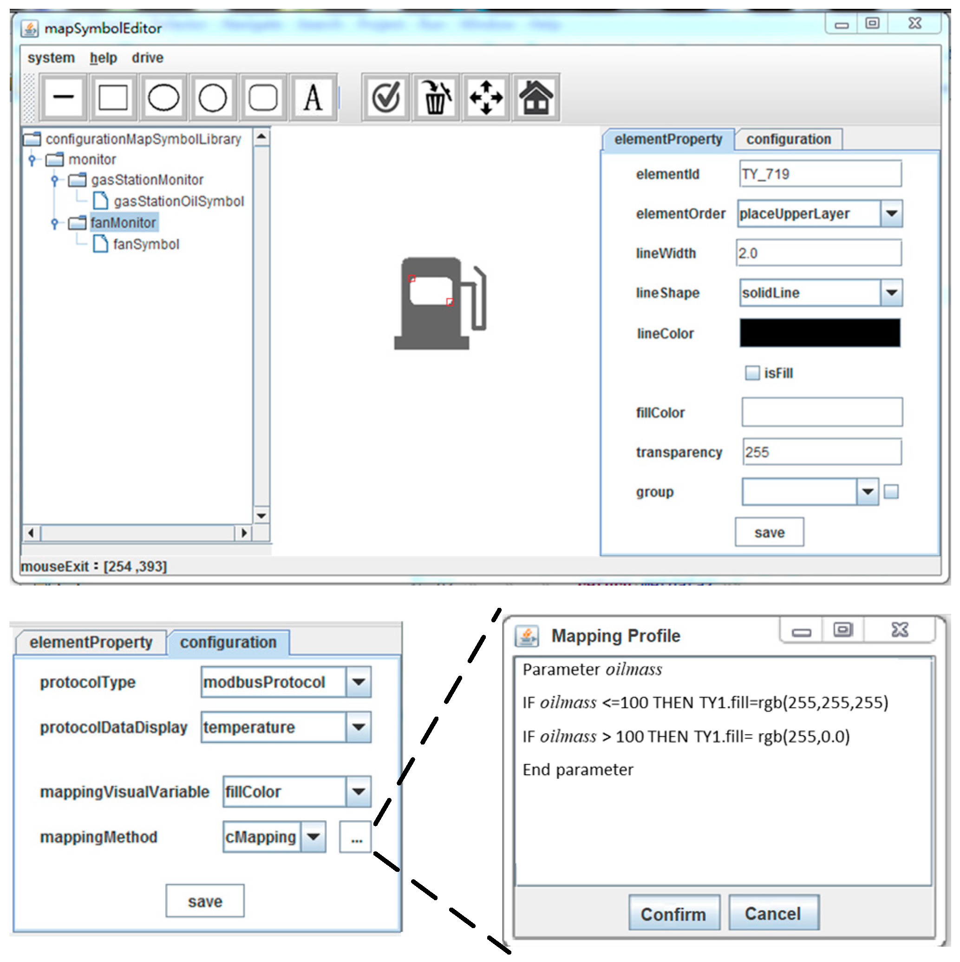Tick the checkbox beside group dropdown

coord(891,492)
